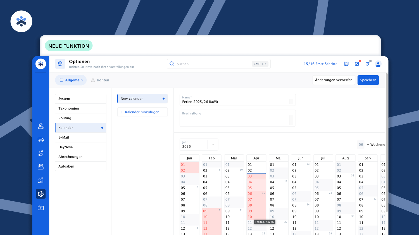Switch to the Konten tab
Image resolution: width=419 pixels, height=235 pixels.
(x=100, y=80)
